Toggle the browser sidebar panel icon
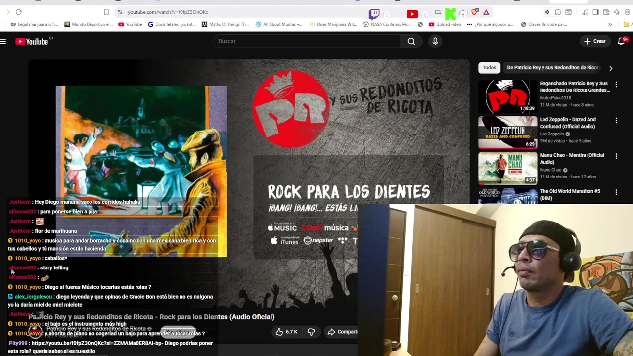Screen dimensions: 633x356 coord(595,12)
